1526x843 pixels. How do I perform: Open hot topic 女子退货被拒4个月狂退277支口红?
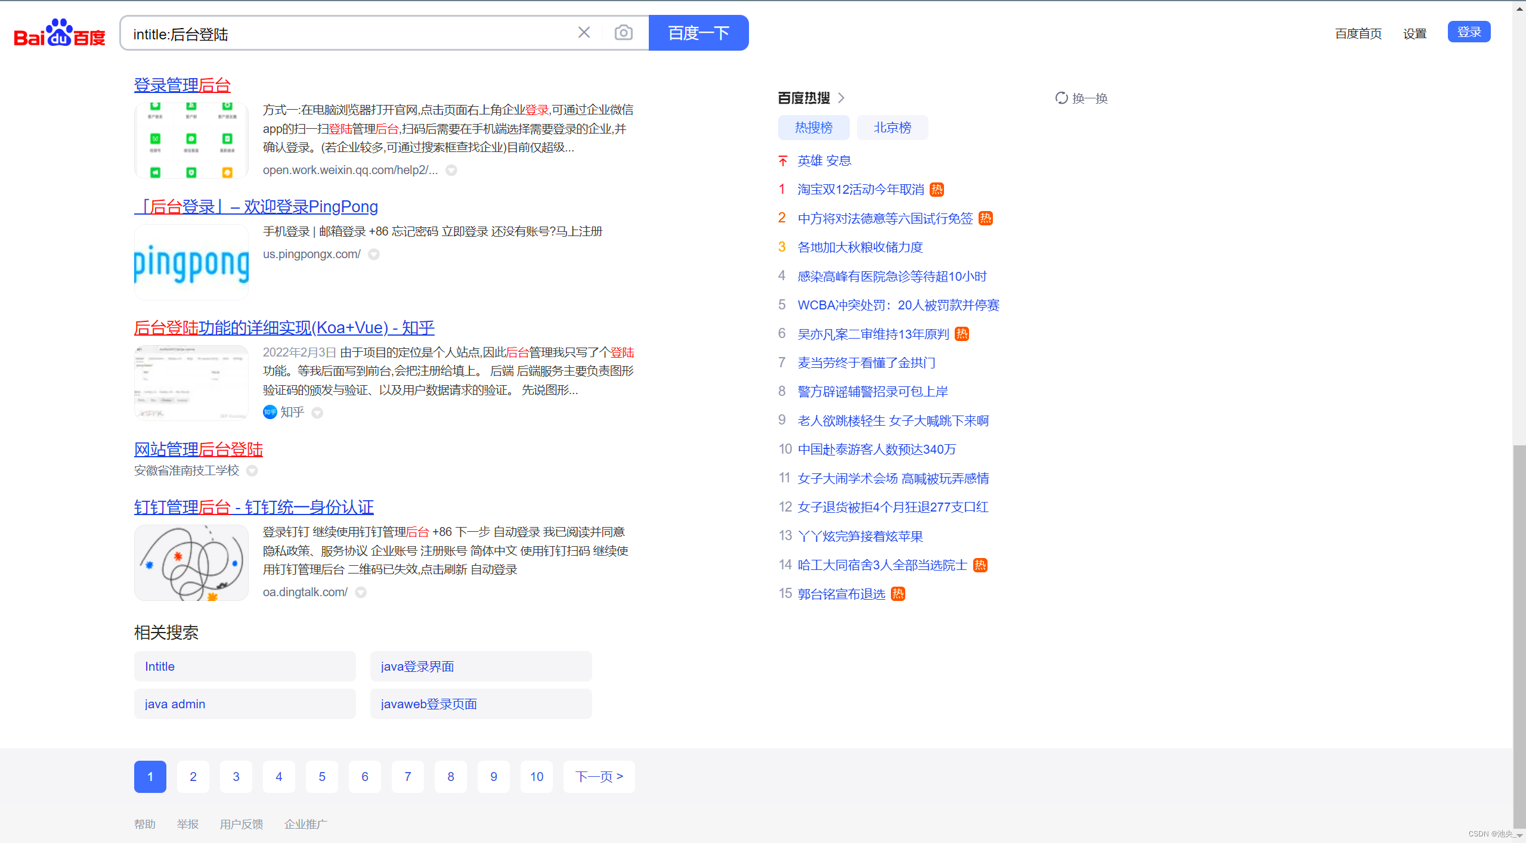tap(893, 507)
